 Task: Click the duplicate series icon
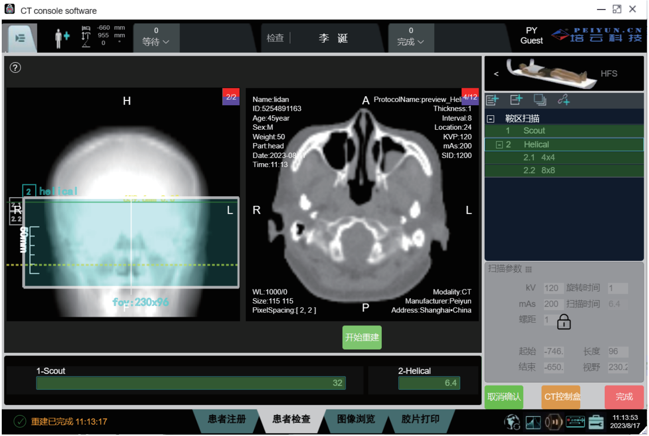pos(540,100)
